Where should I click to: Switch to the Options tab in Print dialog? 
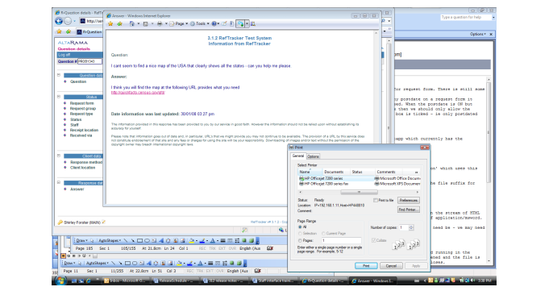[x=313, y=156]
